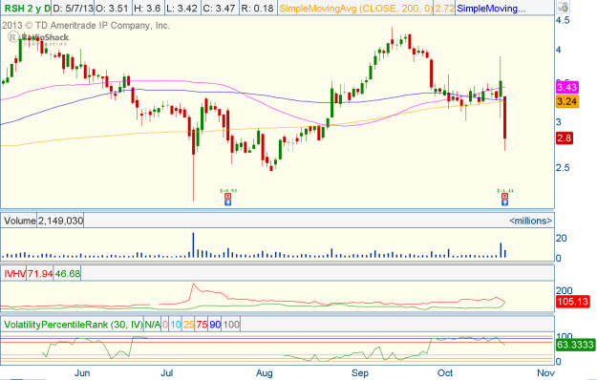Click the Oct label on time axis
The image size is (597, 380).
click(445, 373)
